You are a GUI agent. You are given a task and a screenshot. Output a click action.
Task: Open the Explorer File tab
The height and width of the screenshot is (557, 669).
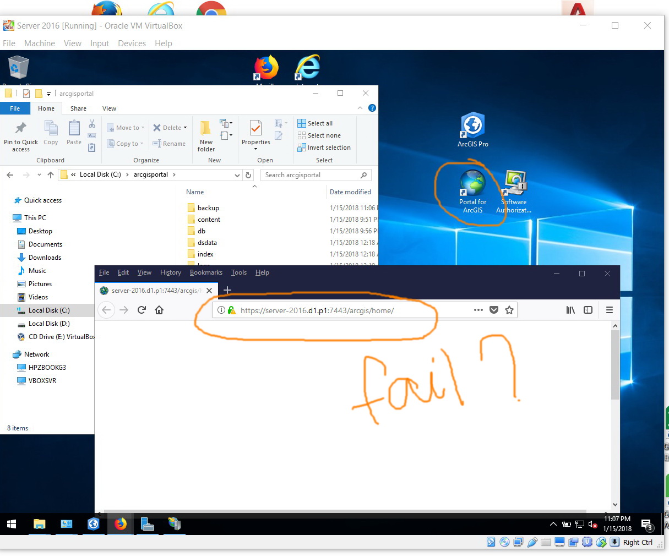(x=15, y=108)
